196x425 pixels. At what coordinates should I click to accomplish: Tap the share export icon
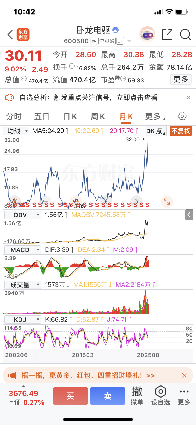[167, 35]
